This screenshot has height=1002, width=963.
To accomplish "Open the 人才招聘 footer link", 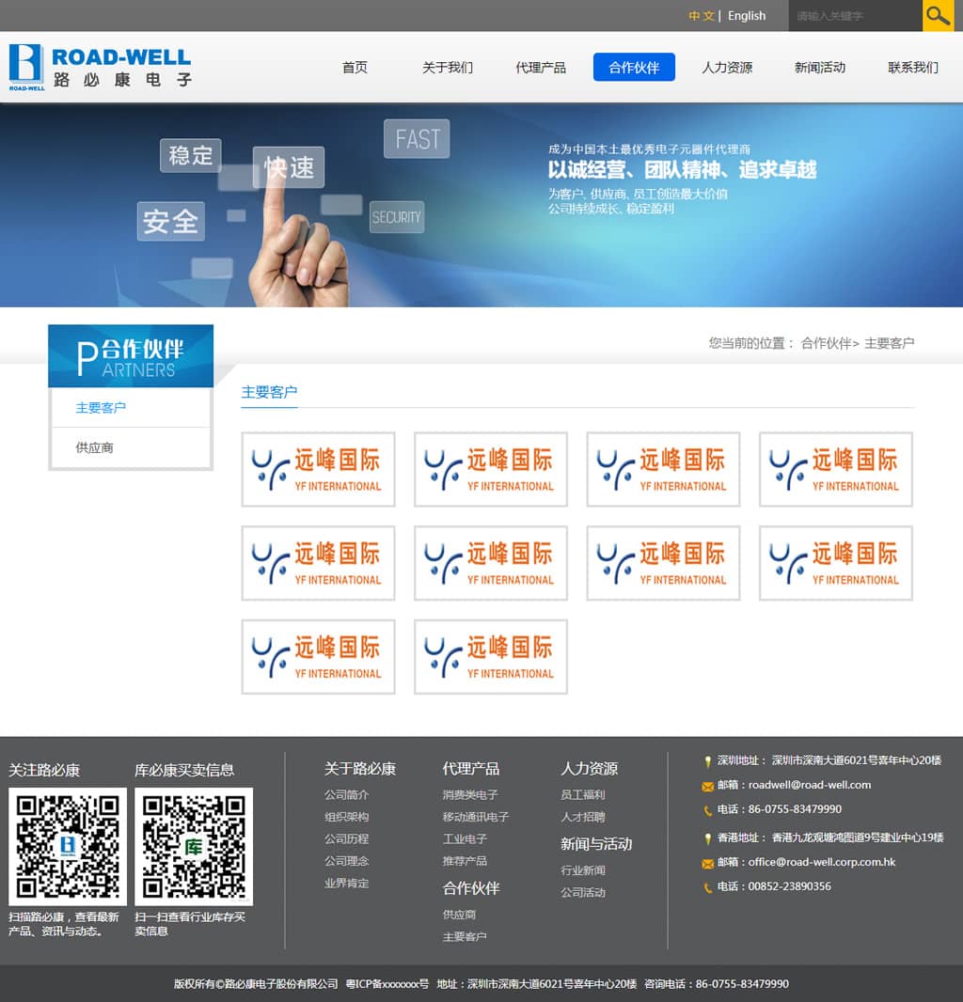I will [583, 818].
